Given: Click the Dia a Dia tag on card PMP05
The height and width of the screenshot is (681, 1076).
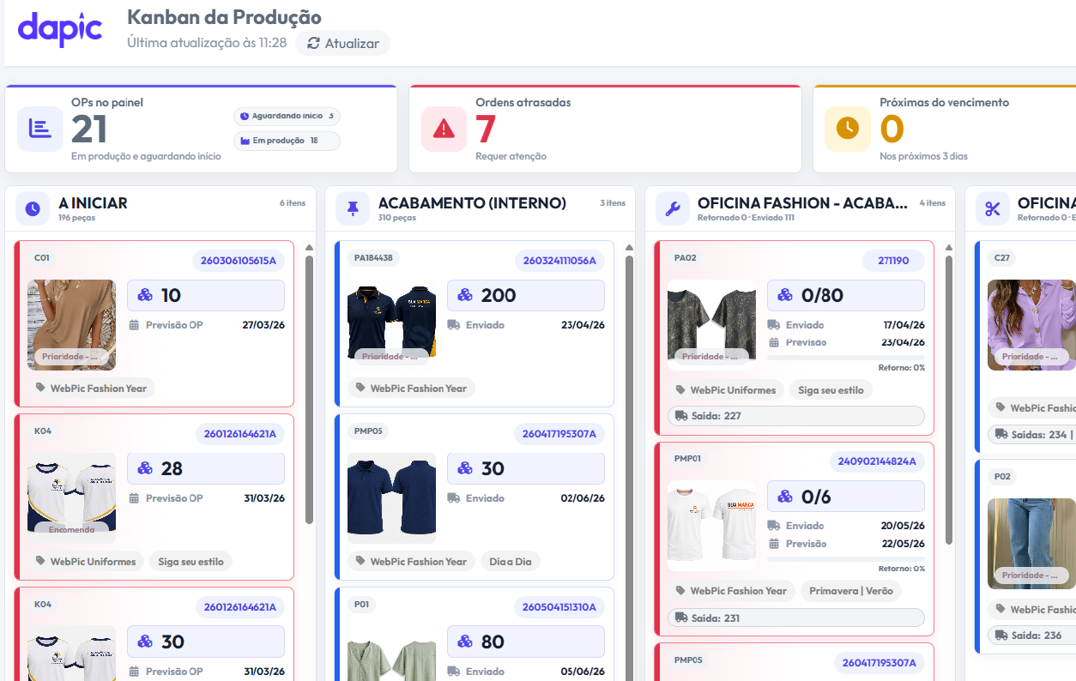Looking at the screenshot, I should (511, 562).
